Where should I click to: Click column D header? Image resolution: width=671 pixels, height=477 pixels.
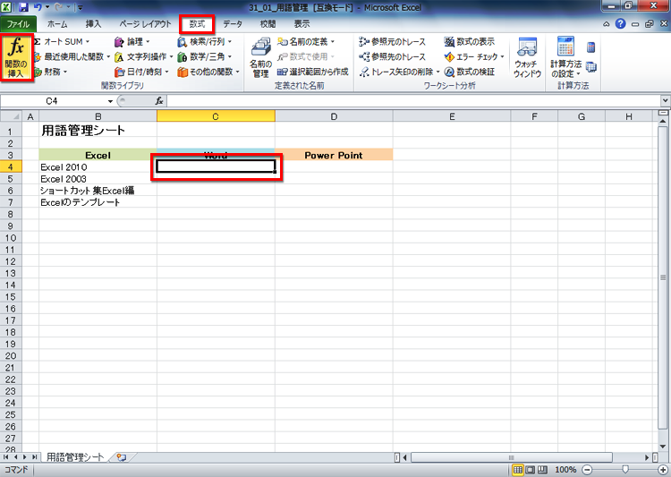[334, 116]
